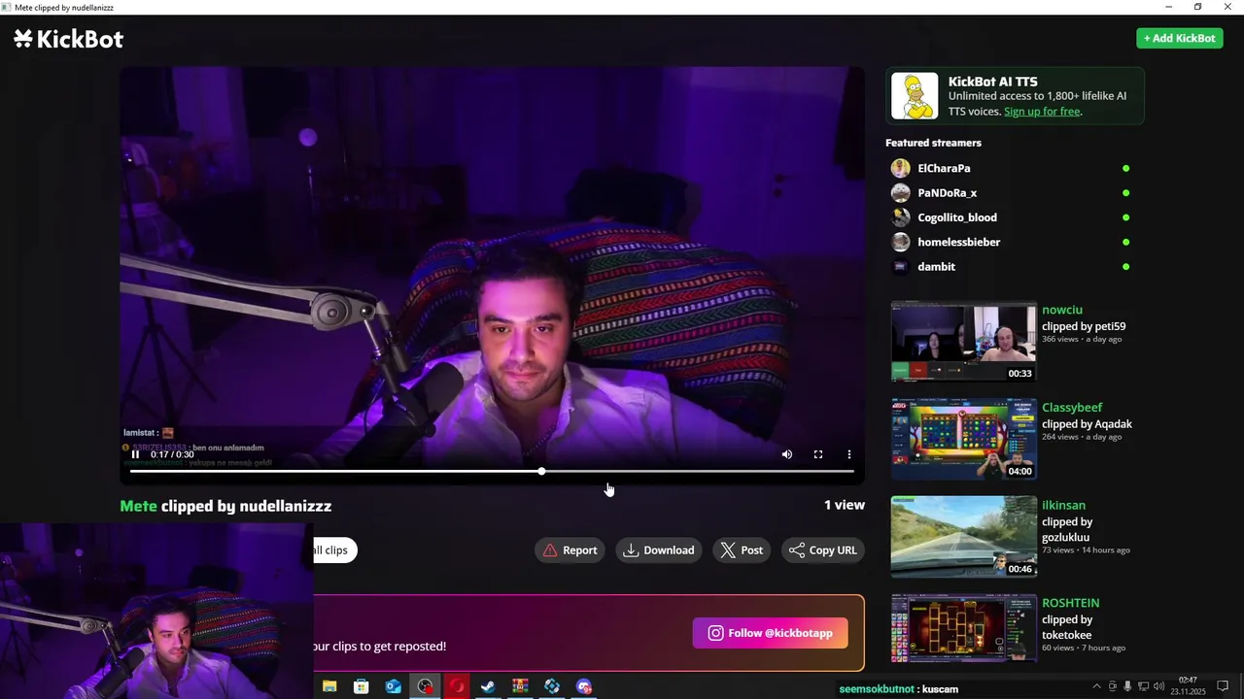Screen dimensions: 1244x699
Task: Select homelessbieber streamer name
Action: coord(958,242)
